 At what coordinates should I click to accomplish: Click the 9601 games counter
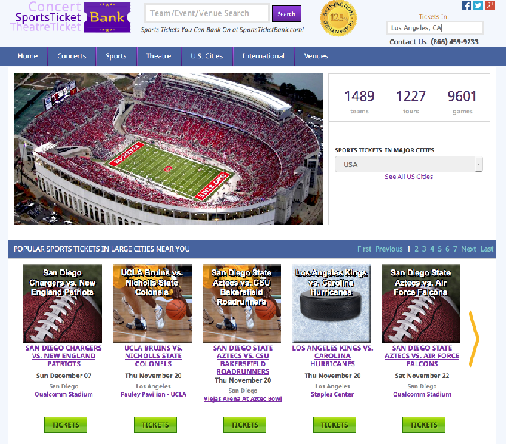point(462,101)
